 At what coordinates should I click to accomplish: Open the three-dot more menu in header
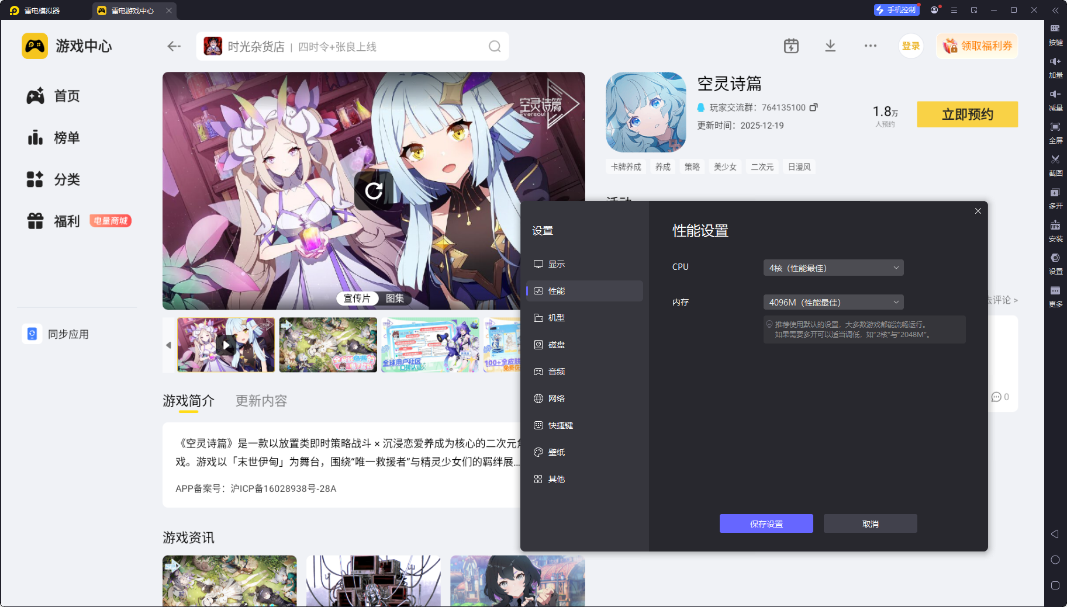871,46
